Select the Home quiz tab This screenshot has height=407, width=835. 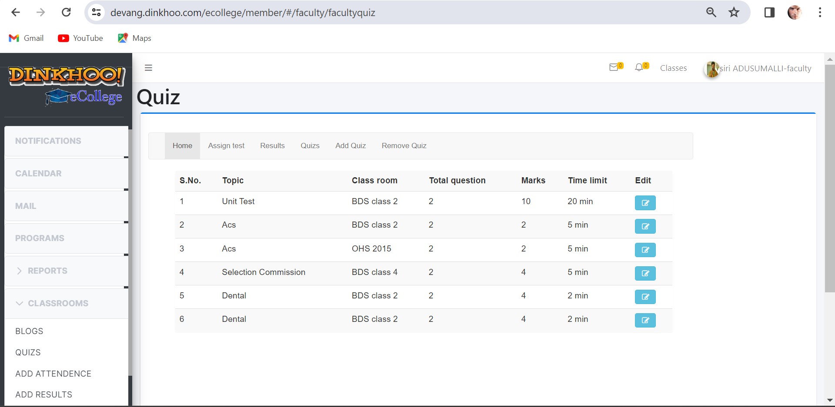[182, 146]
